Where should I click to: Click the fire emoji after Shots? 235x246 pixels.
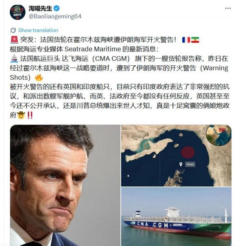click(x=39, y=77)
